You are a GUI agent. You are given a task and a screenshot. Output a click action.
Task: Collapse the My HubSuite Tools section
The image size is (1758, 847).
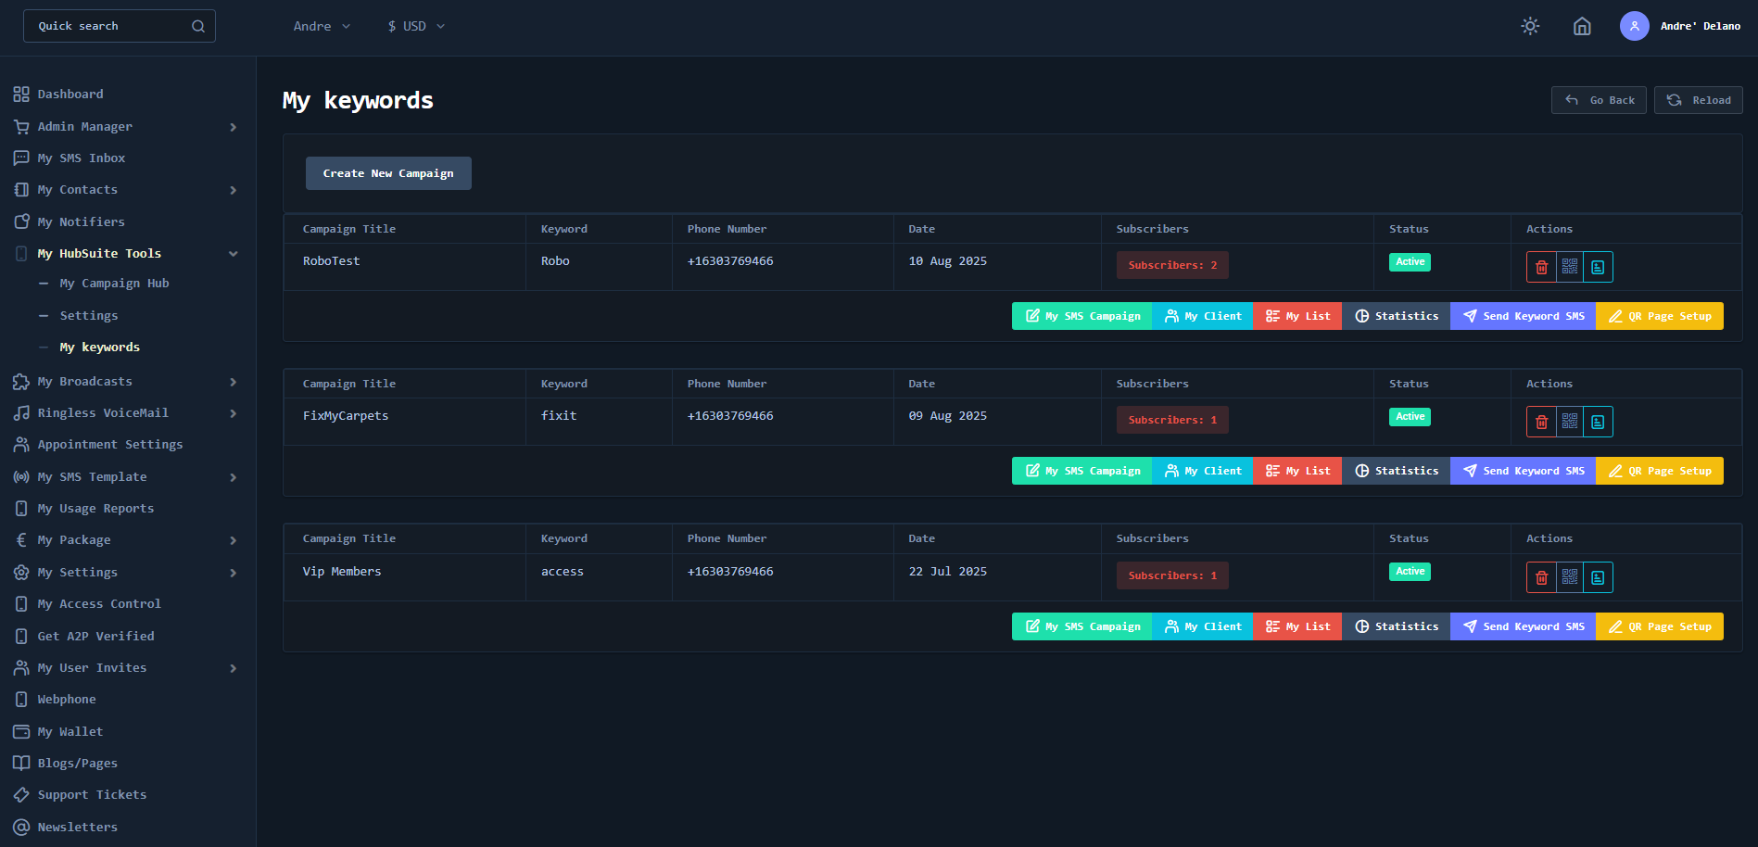tap(233, 253)
